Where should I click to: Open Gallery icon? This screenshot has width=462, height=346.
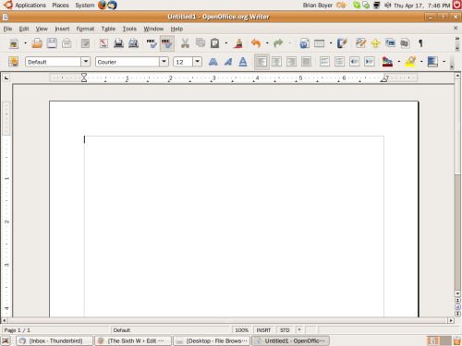[390, 43]
